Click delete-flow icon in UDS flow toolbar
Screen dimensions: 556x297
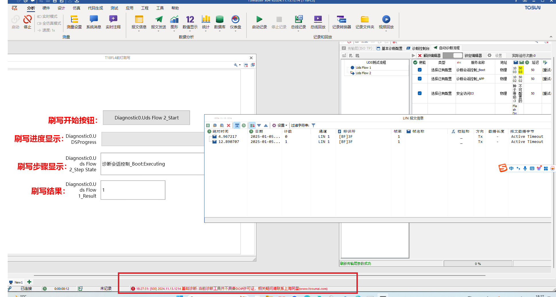point(357,56)
